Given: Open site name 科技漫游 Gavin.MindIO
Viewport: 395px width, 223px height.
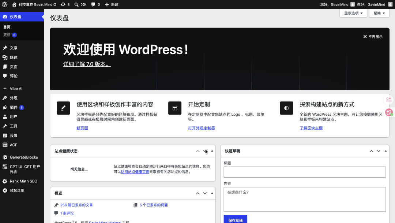Looking at the screenshot, I should click(37, 4).
